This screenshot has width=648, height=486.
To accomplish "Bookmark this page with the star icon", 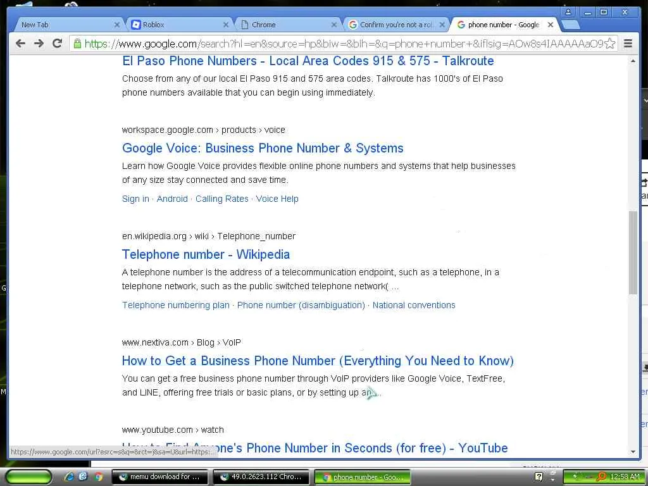I will [610, 44].
